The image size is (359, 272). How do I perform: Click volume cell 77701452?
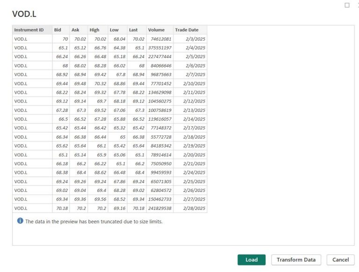click(x=160, y=83)
